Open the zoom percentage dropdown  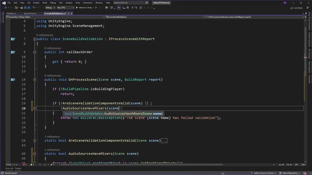(10, 165)
